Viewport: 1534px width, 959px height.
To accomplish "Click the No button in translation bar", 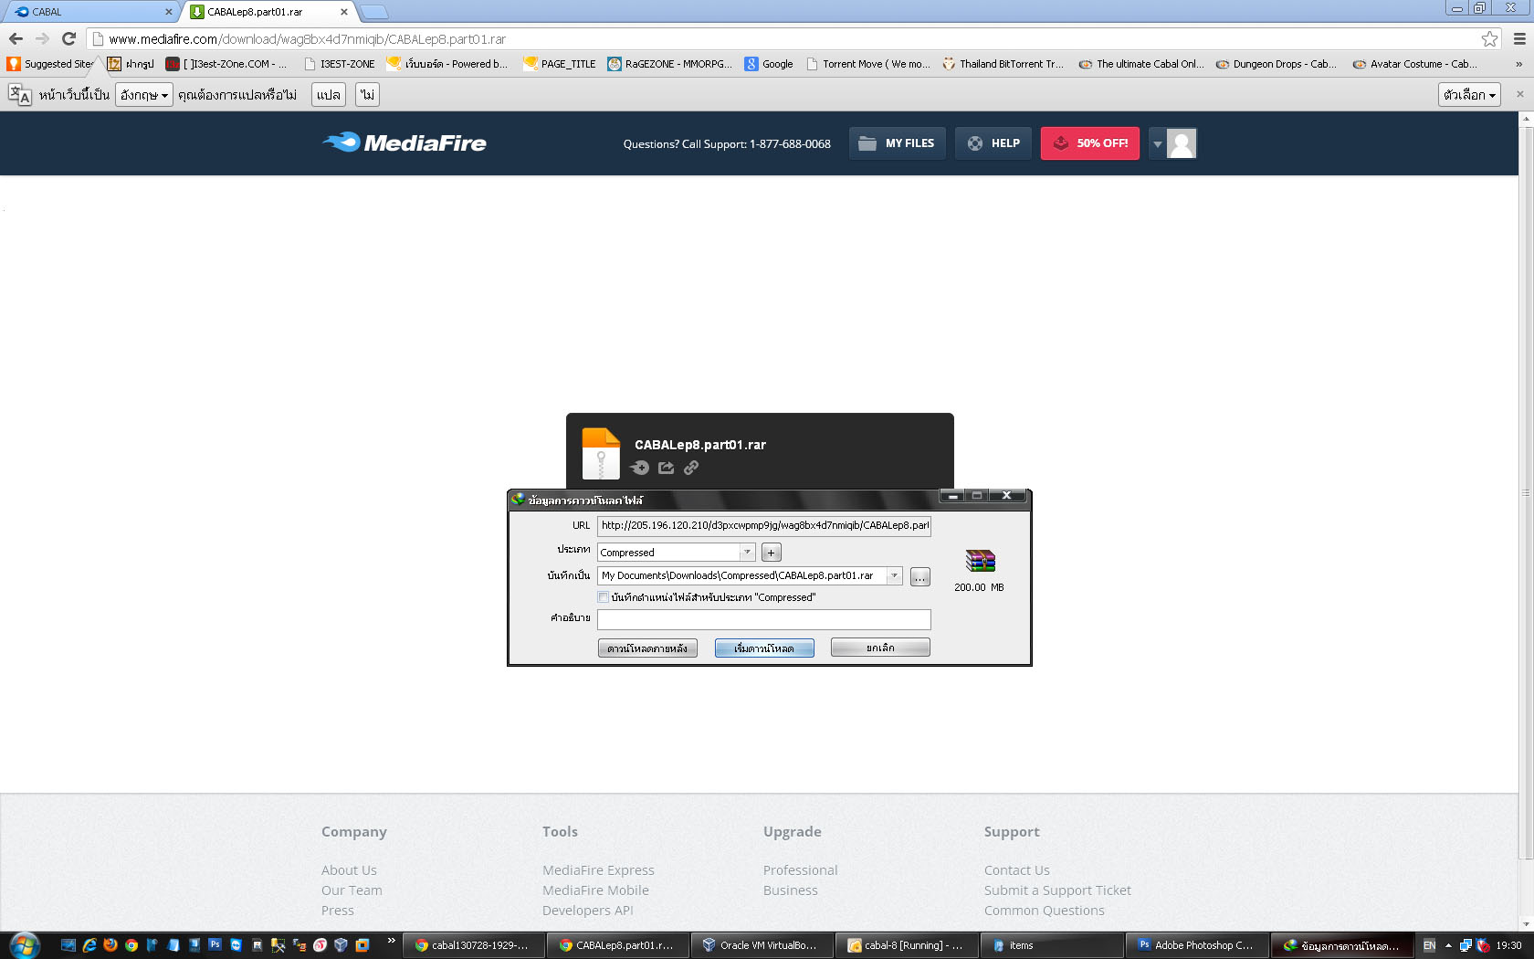I will pyautogui.click(x=367, y=95).
